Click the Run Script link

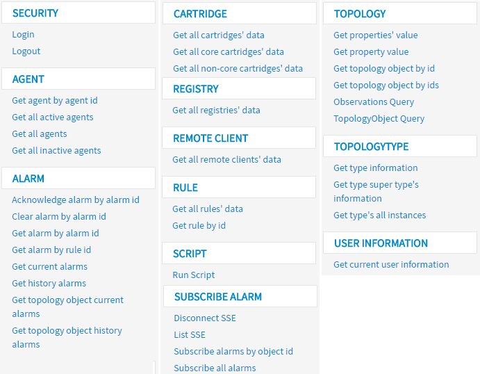193,275
